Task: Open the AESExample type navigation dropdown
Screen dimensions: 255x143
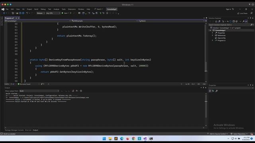Action: (104, 21)
